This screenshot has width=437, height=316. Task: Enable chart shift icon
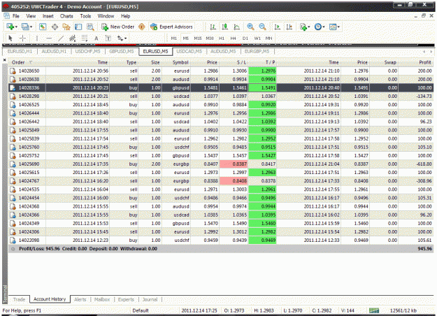tap(289, 27)
